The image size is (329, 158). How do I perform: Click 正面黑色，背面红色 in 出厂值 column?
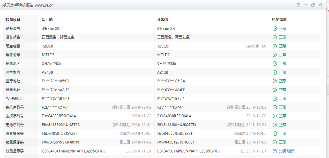(x=58, y=37)
